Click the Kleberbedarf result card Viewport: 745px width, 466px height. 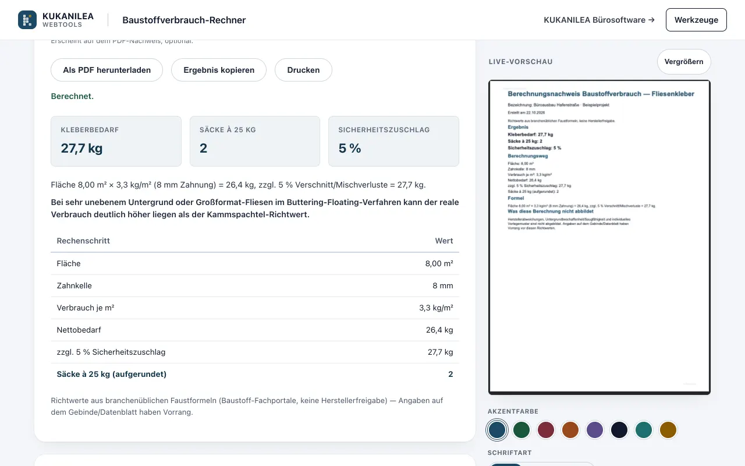pos(116,141)
